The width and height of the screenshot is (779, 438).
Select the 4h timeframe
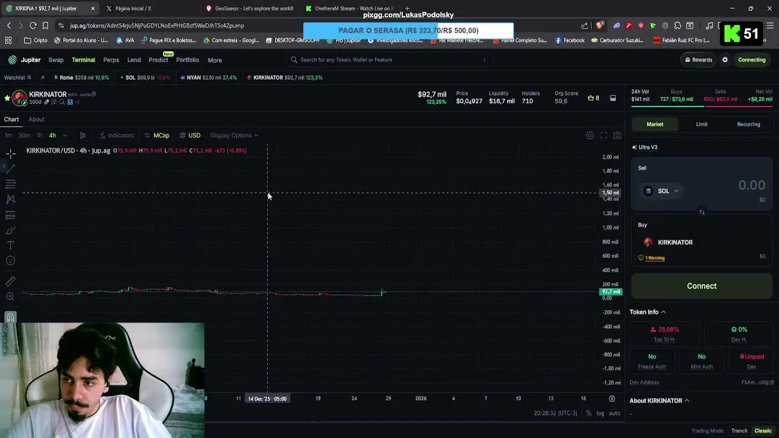tap(52, 136)
